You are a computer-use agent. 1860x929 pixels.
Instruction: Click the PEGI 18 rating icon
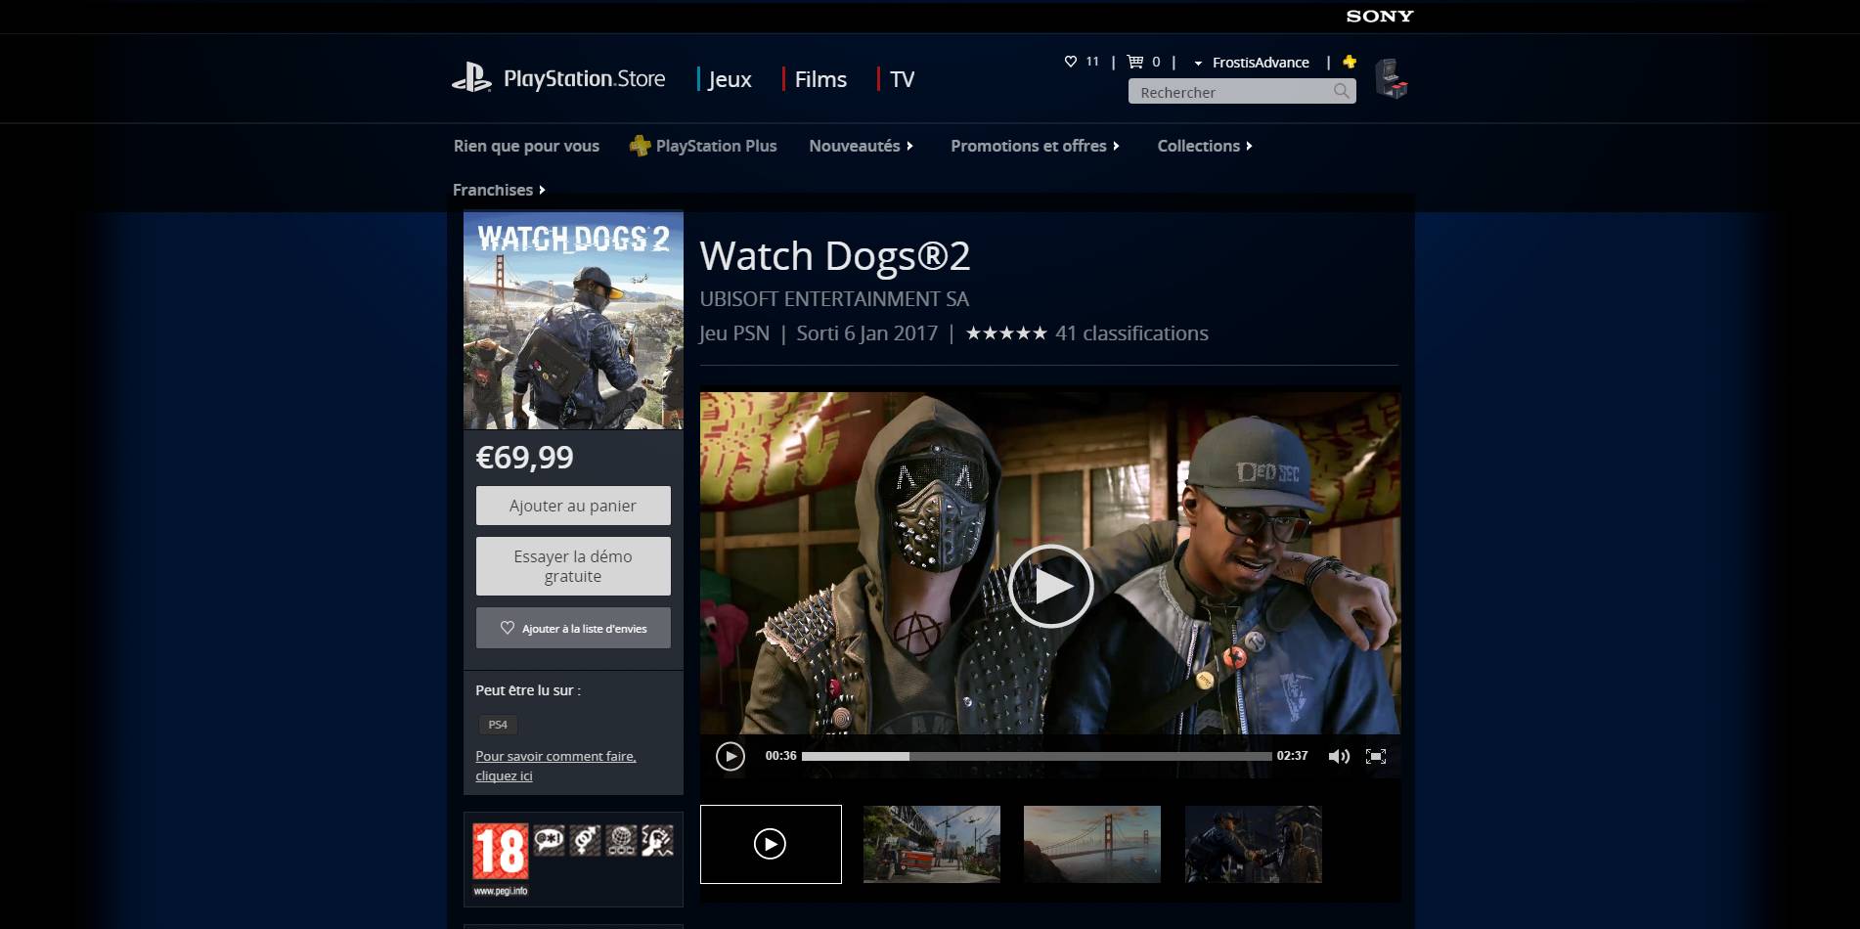[500, 851]
